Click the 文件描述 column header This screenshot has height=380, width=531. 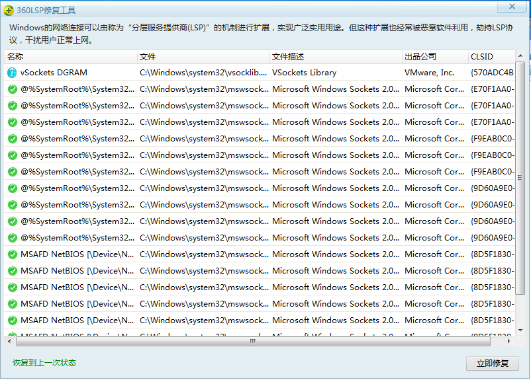(x=336, y=57)
